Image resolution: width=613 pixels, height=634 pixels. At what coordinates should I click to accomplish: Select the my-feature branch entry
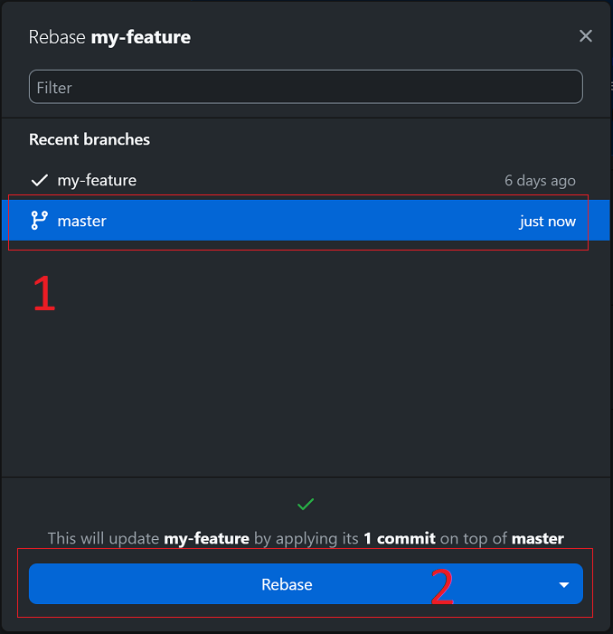[x=306, y=180]
